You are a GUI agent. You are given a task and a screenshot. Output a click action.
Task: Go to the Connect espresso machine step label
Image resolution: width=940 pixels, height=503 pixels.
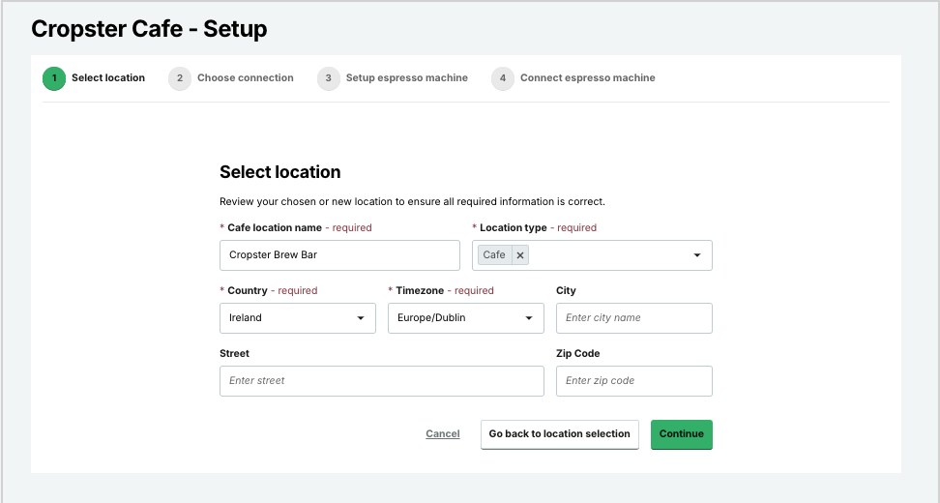(588, 78)
